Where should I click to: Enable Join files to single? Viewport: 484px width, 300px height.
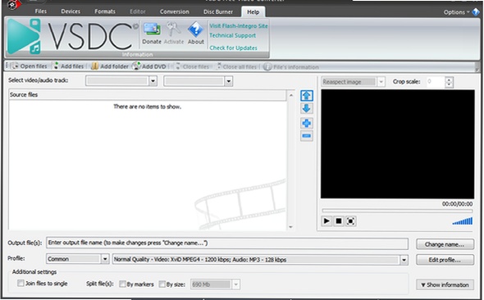21,283
